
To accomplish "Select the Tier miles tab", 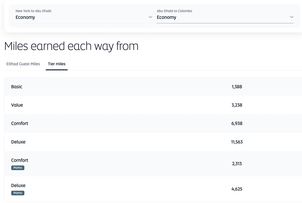I will coord(57,64).
